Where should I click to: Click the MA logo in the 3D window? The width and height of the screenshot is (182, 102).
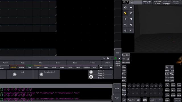[x=126, y=3]
